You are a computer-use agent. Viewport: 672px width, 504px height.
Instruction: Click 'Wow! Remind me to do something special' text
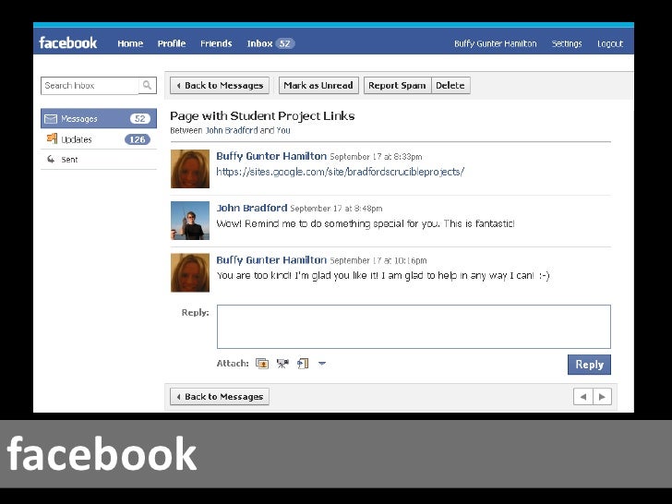[366, 223]
